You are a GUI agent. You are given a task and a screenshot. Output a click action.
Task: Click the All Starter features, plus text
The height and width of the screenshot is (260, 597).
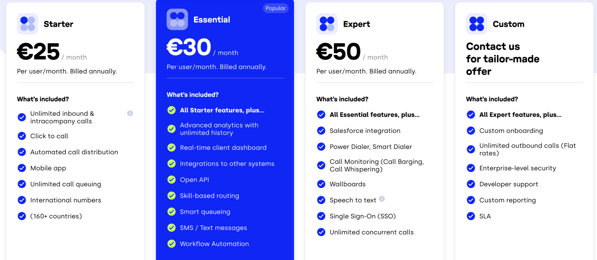tap(222, 110)
